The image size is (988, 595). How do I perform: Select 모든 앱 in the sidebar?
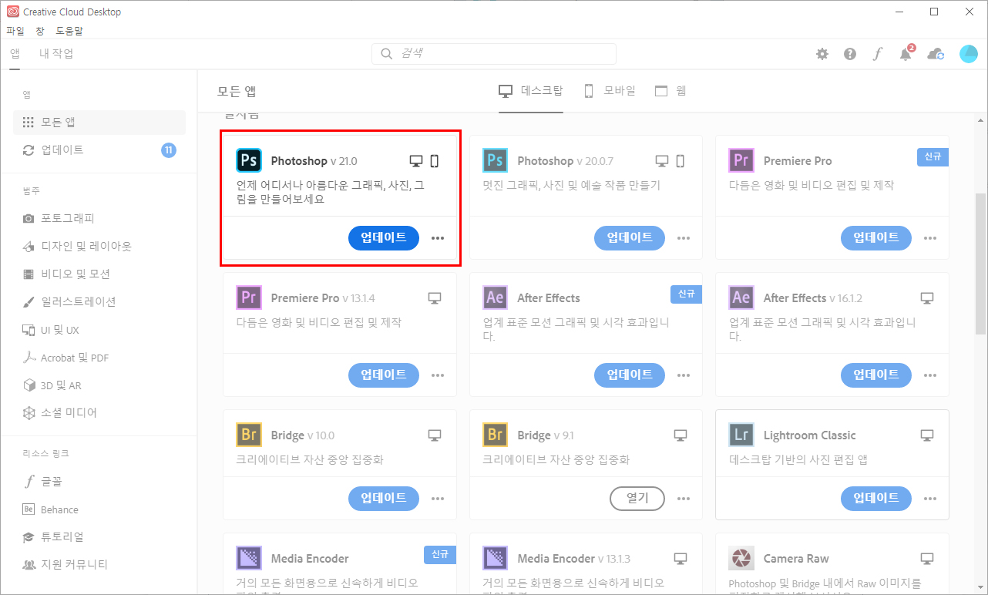coord(99,123)
